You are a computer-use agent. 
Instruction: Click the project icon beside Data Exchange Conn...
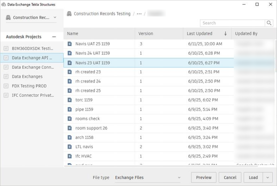point(6,67)
